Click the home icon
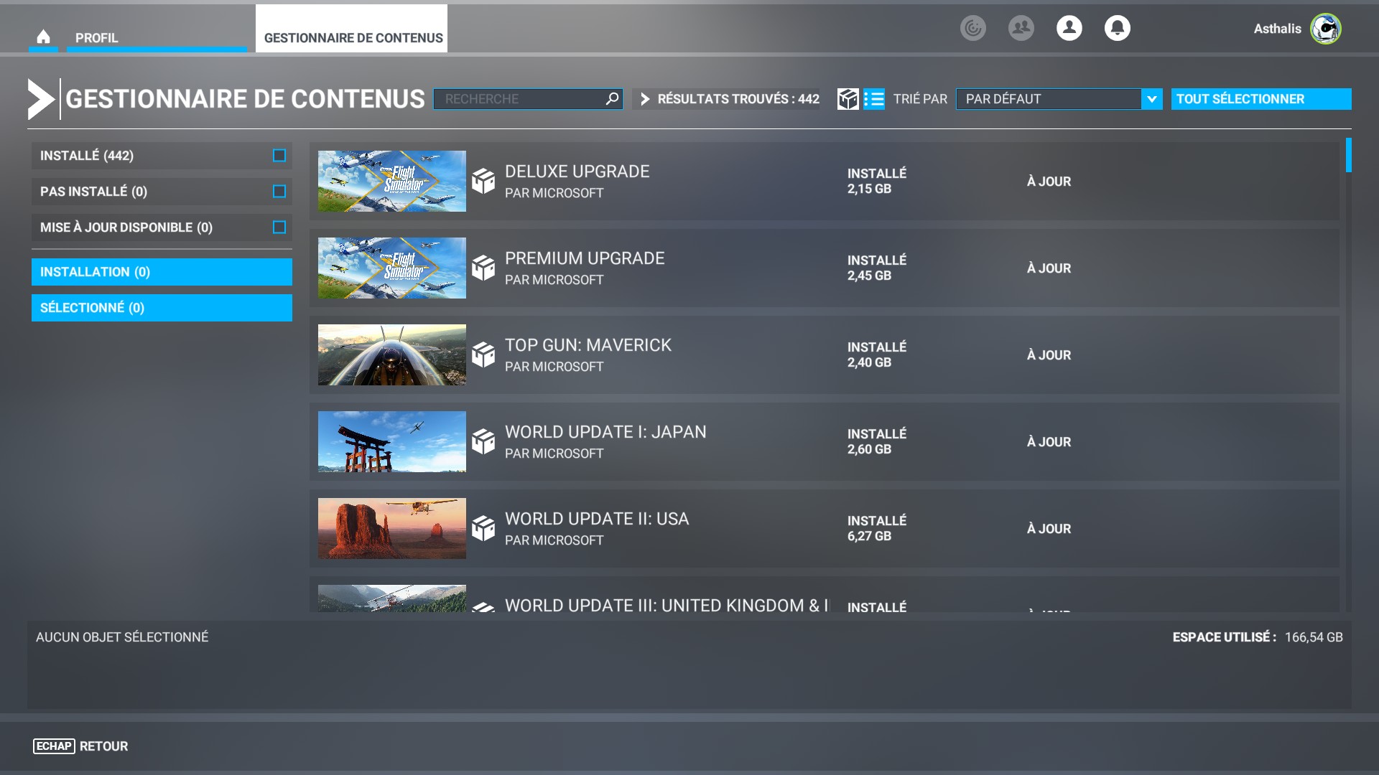Image resolution: width=1379 pixels, height=775 pixels. tap(43, 37)
